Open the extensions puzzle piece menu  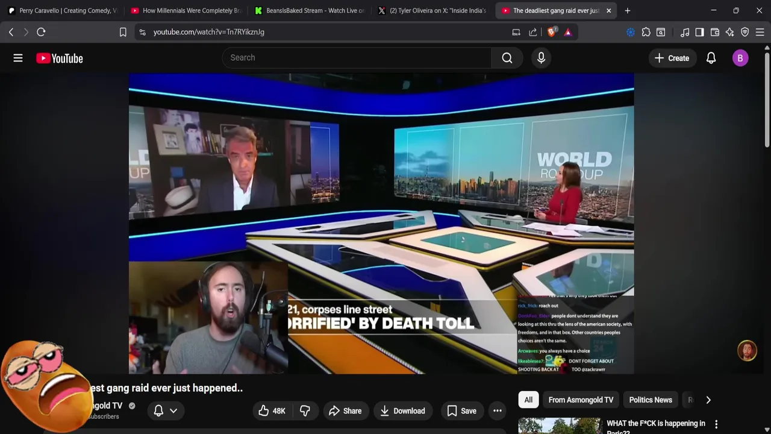tap(646, 32)
